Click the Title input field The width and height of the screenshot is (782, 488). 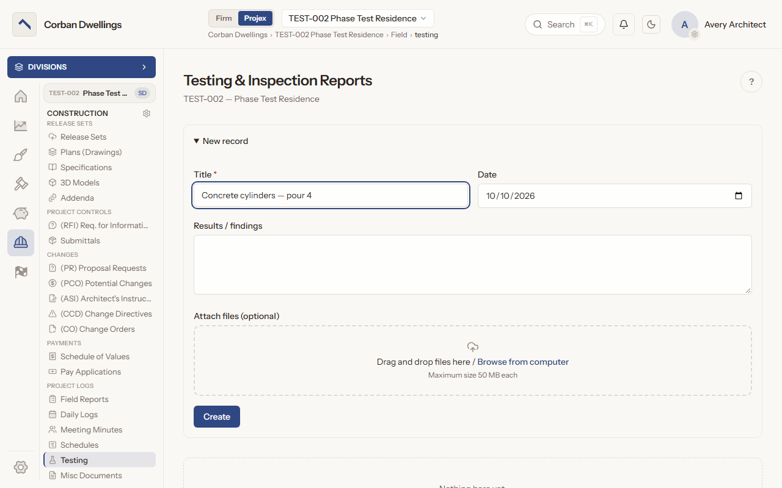[331, 196]
